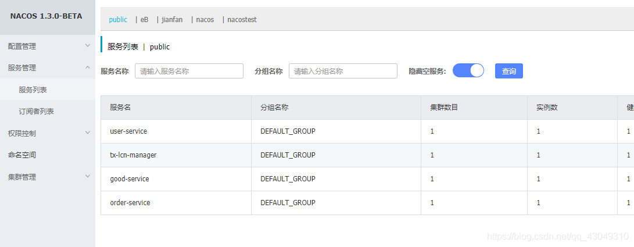
Task: Expand the 配置管理 chevron
Action: (87, 46)
